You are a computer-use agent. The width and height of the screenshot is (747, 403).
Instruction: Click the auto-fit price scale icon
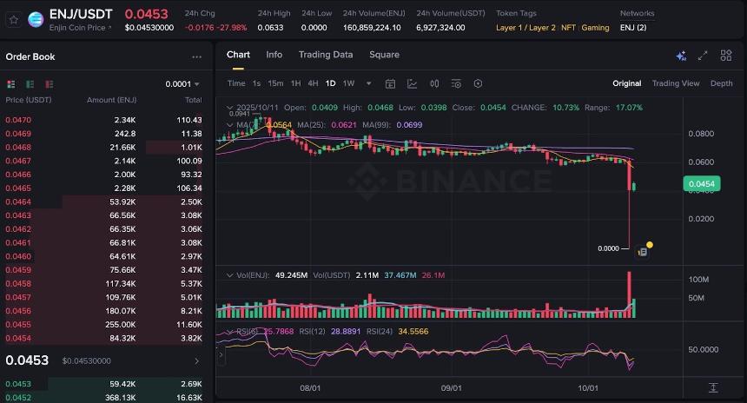click(x=713, y=387)
